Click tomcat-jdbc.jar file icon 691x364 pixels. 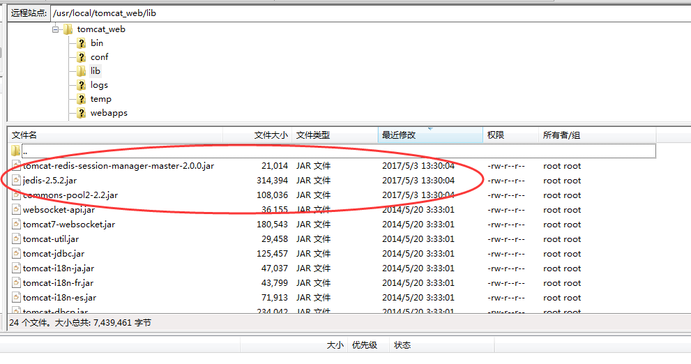click(x=16, y=253)
